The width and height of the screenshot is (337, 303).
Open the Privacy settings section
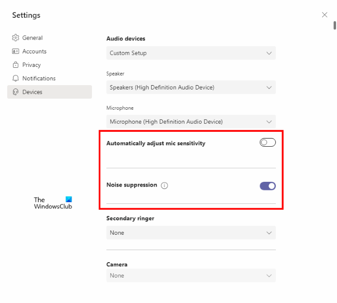(31, 65)
